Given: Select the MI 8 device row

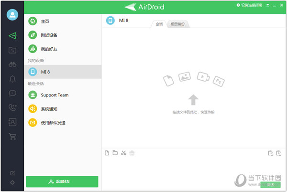Looking at the screenshot, I should (63, 72).
